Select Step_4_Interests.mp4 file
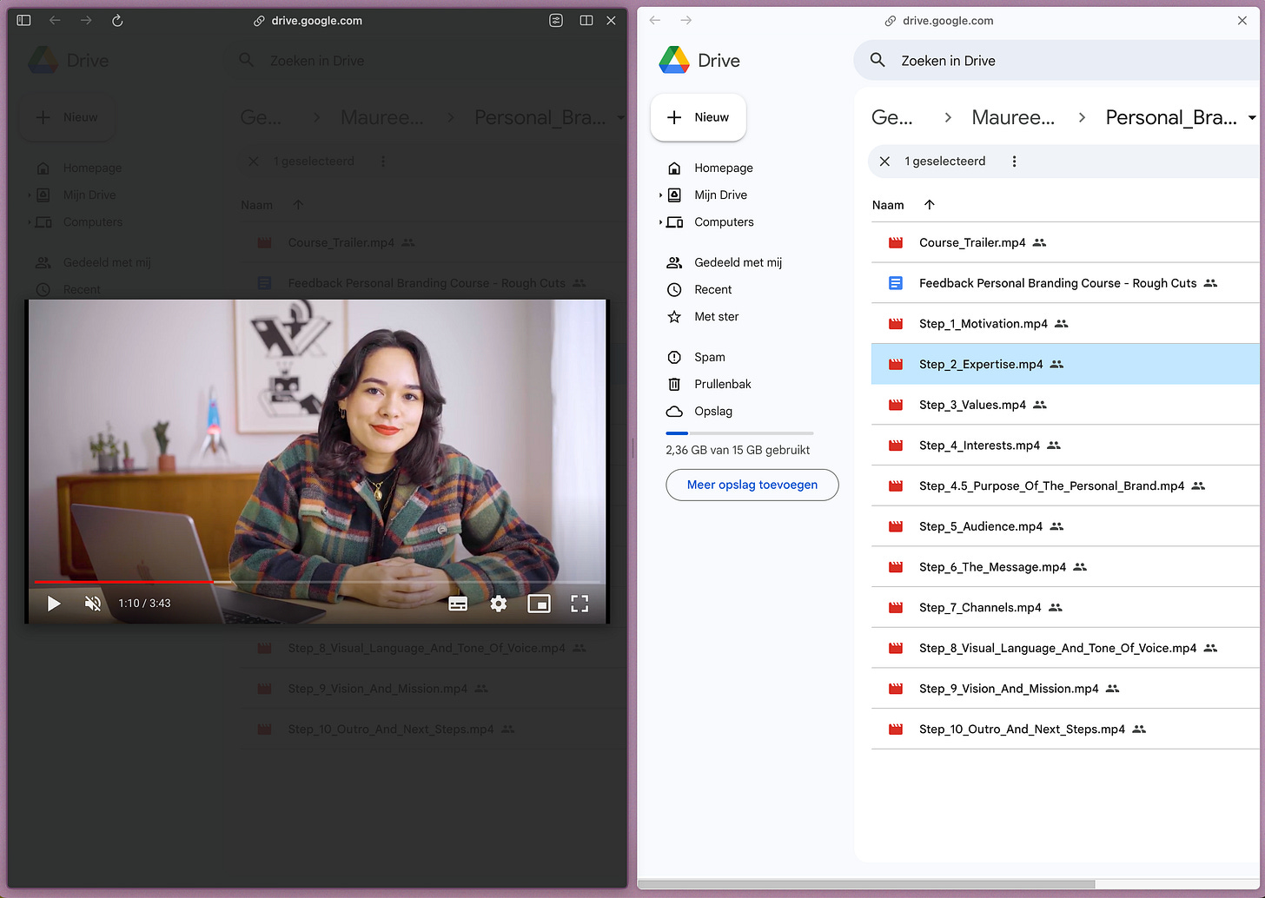The width and height of the screenshot is (1265, 898). coord(1065,446)
